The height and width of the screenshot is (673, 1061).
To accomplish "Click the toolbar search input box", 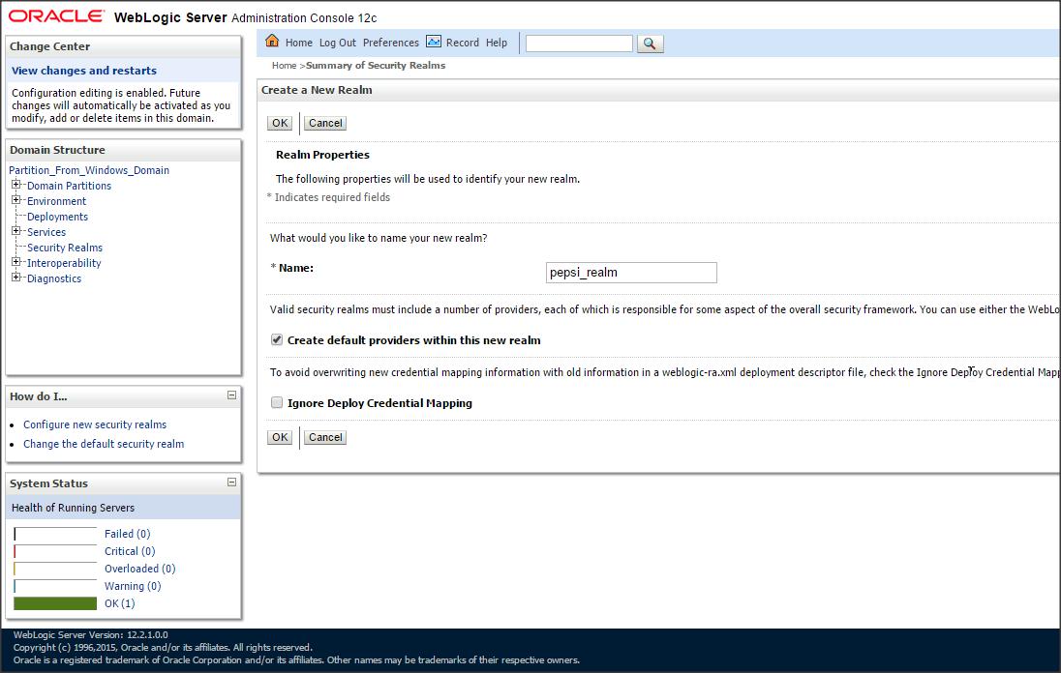I will [x=579, y=44].
